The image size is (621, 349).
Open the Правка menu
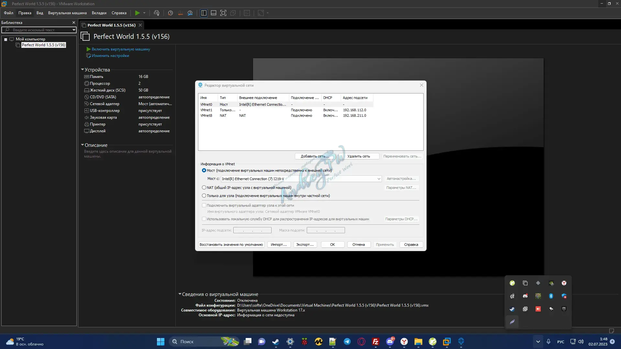(25, 13)
